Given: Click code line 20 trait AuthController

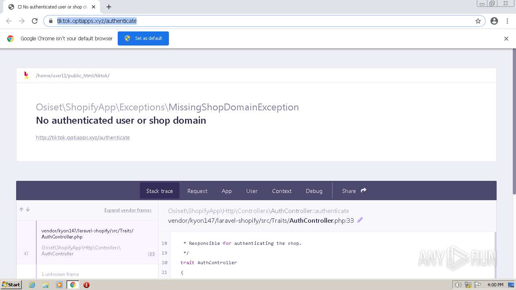Looking at the screenshot, I should click(x=209, y=263).
